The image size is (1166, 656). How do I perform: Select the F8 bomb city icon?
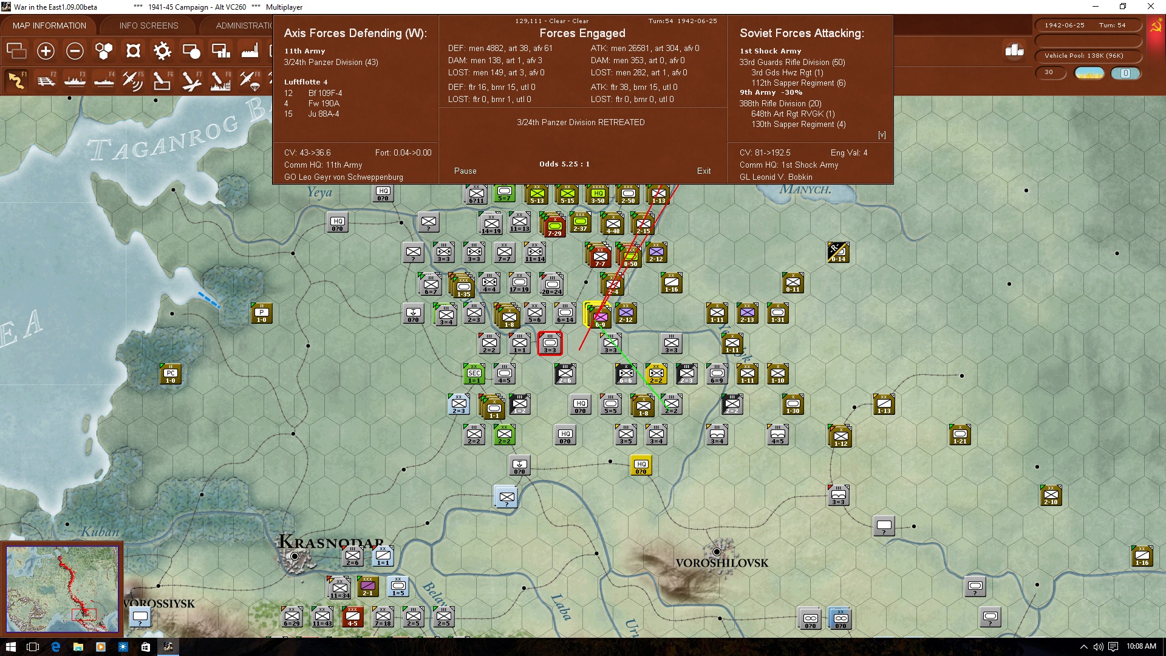pos(220,81)
